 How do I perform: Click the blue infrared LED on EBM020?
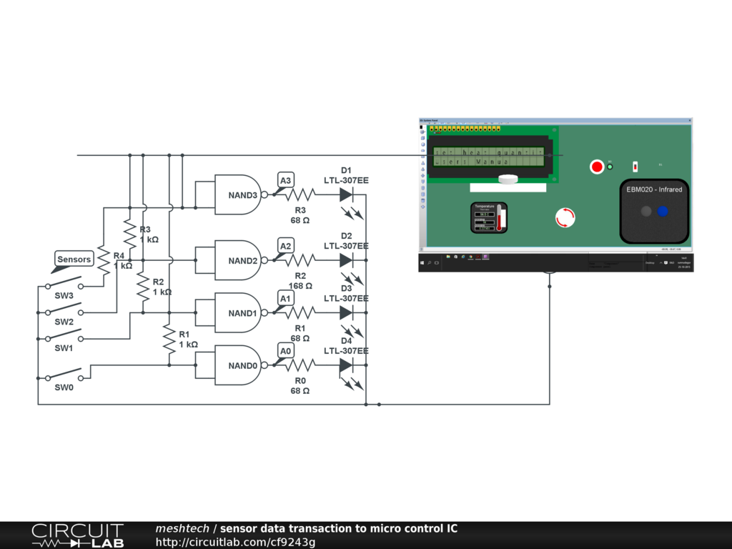click(x=663, y=212)
